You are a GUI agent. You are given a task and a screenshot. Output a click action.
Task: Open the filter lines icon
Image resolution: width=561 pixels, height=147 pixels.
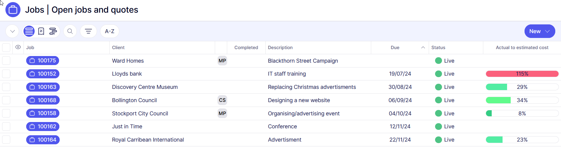point(88,31)
